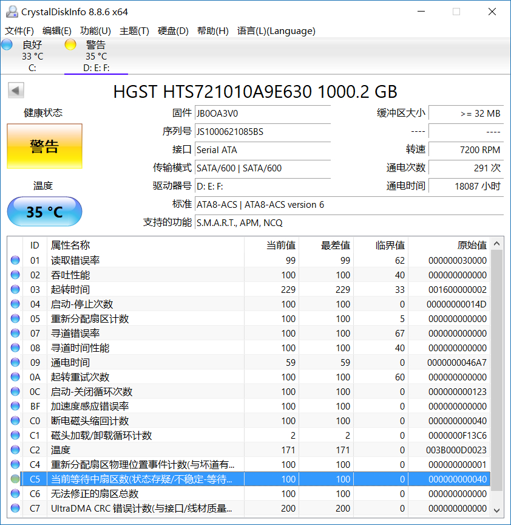
Task: Click the 通电次数 291 次 field
Action: click(x=466, y=168)
